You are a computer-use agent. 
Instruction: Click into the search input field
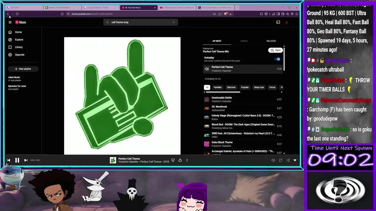click(x=141, y=22)
